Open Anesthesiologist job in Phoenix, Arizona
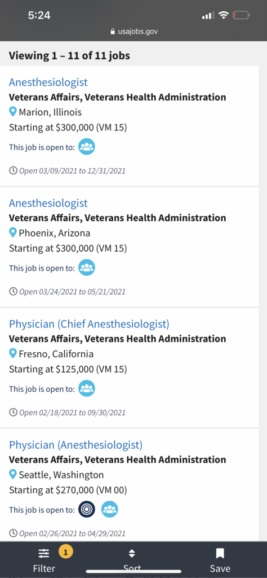The width and height of the screenshot is (267, 578). pyautogui.click(x=48, y=203)
